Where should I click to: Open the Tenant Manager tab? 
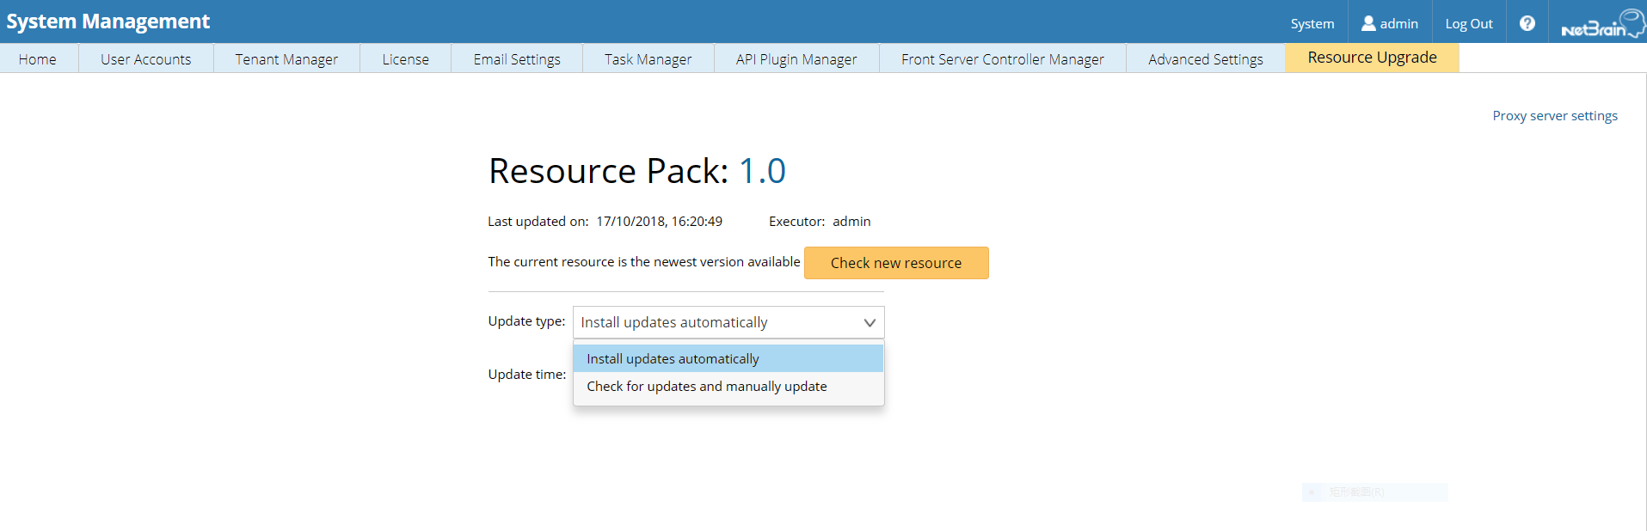coord(286,59)
